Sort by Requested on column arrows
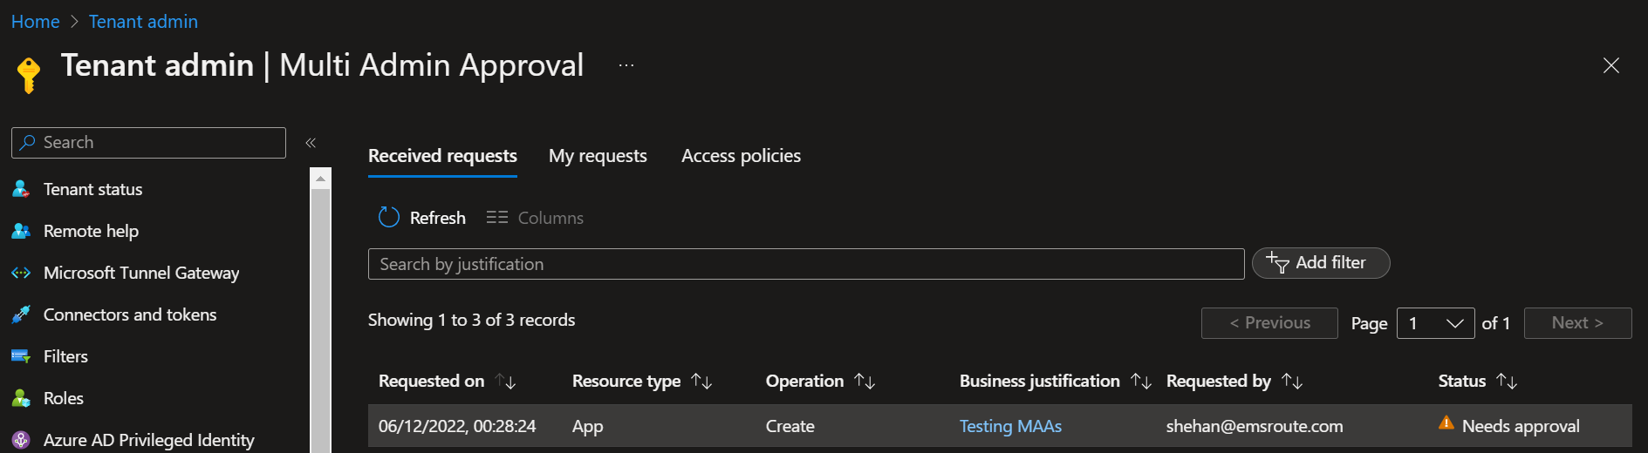 point(506,382)
